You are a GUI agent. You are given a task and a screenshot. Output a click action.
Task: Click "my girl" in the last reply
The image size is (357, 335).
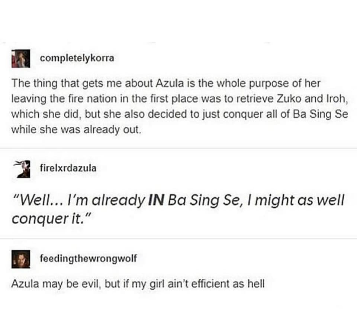[146, 284]
